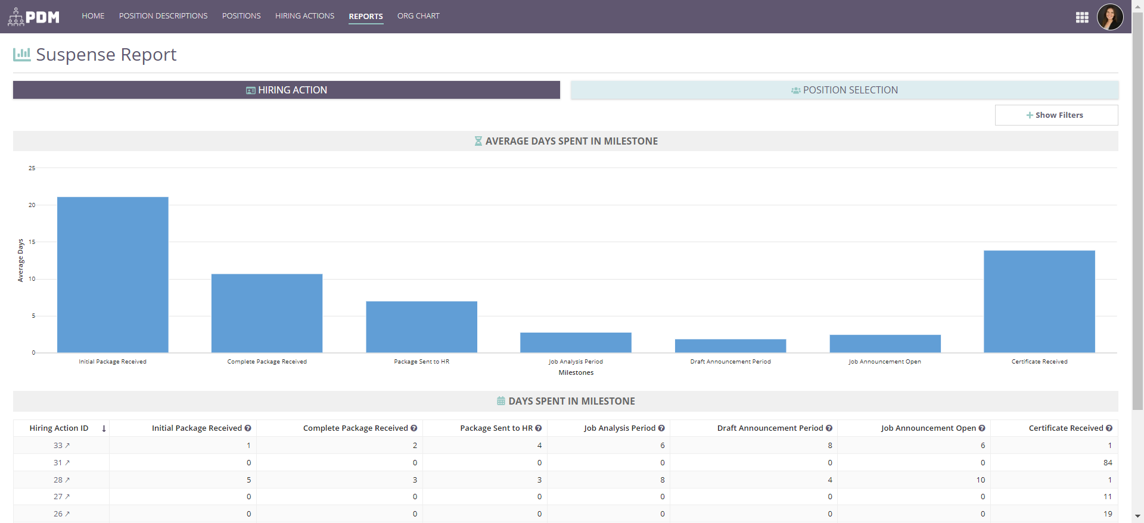This screenshot has height=523, width=1144.
Task: Open the user profile avatar
Action: (1110, 17)
